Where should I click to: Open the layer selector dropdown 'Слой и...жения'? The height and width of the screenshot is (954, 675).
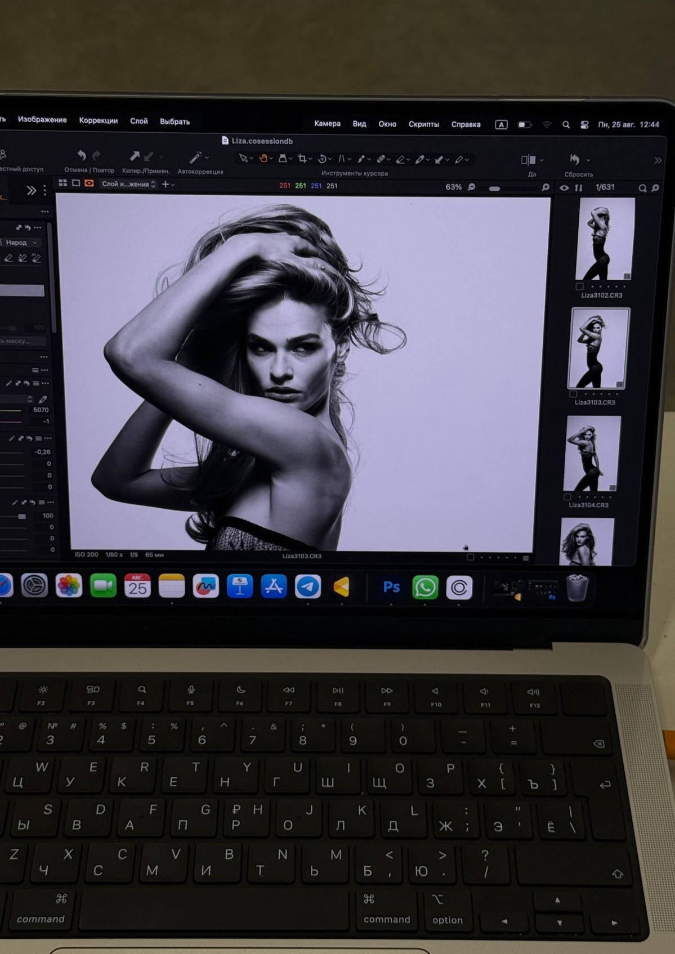[x=128, y=184]
